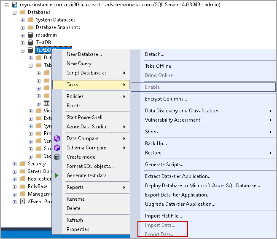
Task: Select Generate test data
Action: [x=91, y=175]
